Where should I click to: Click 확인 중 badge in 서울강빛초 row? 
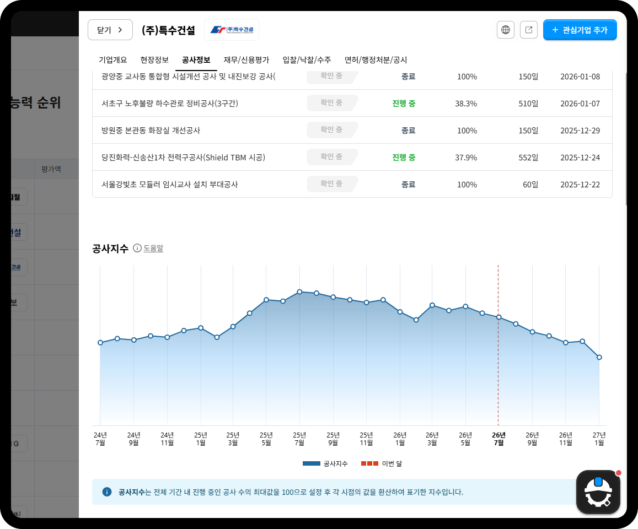click(331, 184)
